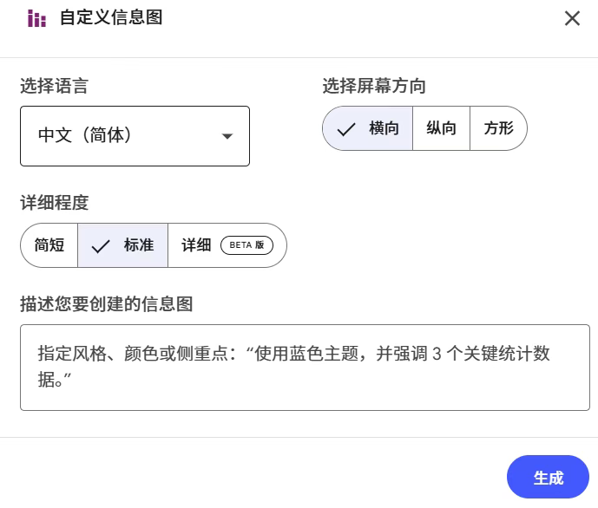Viewport: 598px width, 508px height.
Task: Focus the infographic description text box
Action: pos(305,367)
